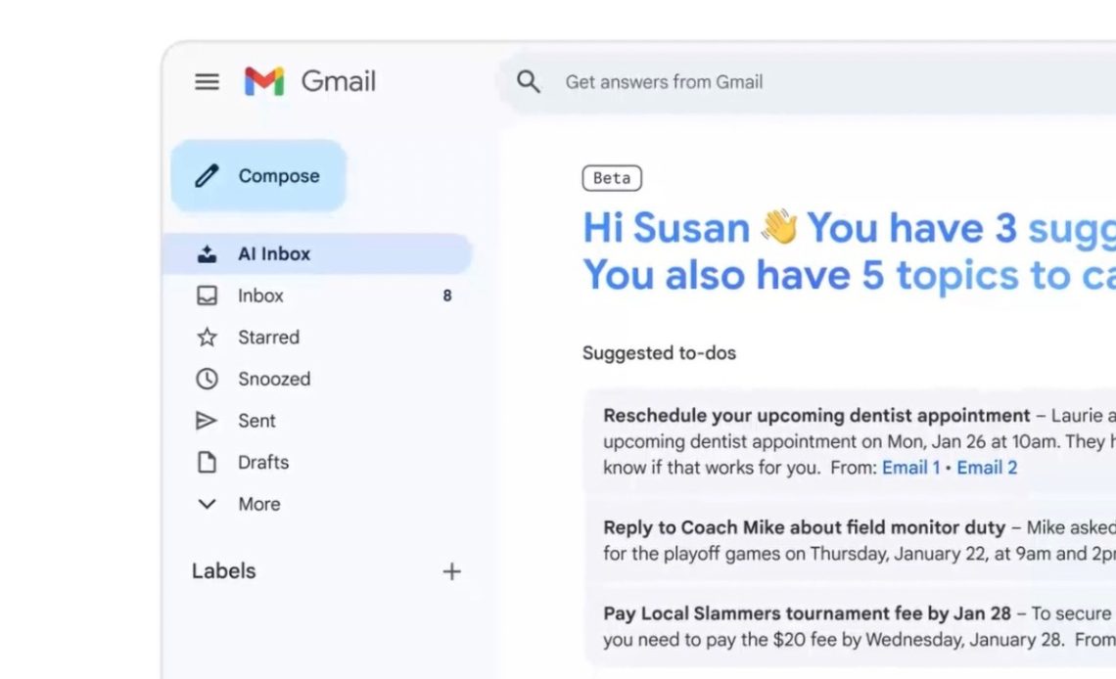Screen dimensions: 1116x679
Task: Click the Snoozed clock icon
Action: (x=208, y=379)
